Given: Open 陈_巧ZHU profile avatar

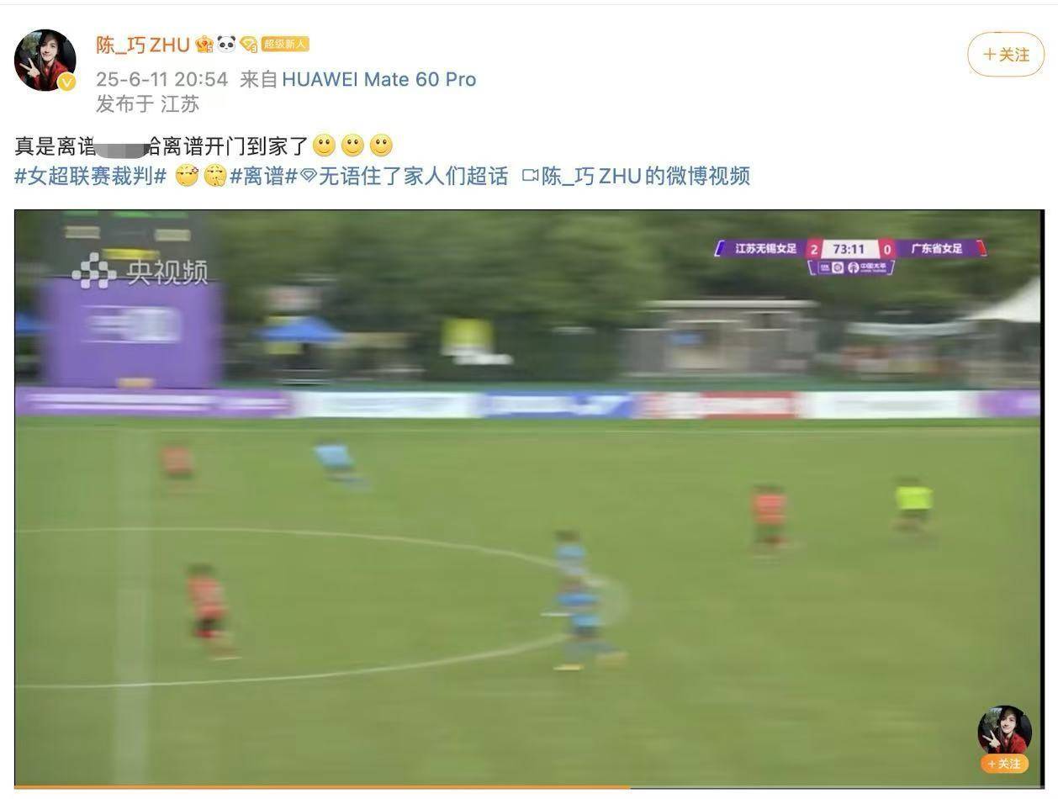Looking at the screenshot, I should [45, 60].
